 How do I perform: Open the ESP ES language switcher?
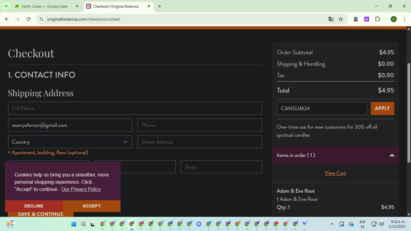pyautogui.click(x=363, y=224)
